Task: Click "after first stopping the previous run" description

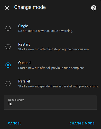Action: tap(65, 49)
